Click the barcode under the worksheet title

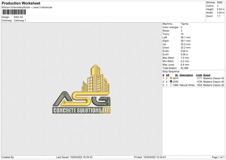pos(14,12)
